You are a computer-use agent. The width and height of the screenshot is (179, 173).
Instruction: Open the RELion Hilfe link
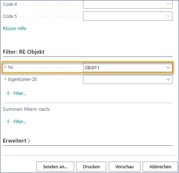[x=15, y=28]
